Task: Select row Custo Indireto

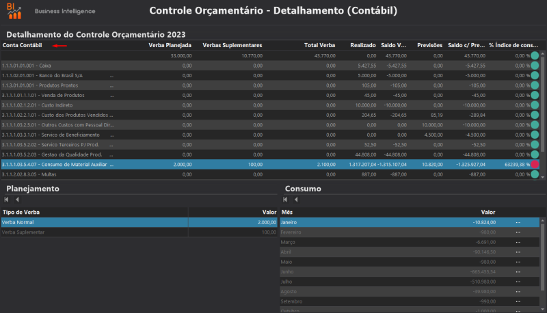Action: (x=270, y=105)
